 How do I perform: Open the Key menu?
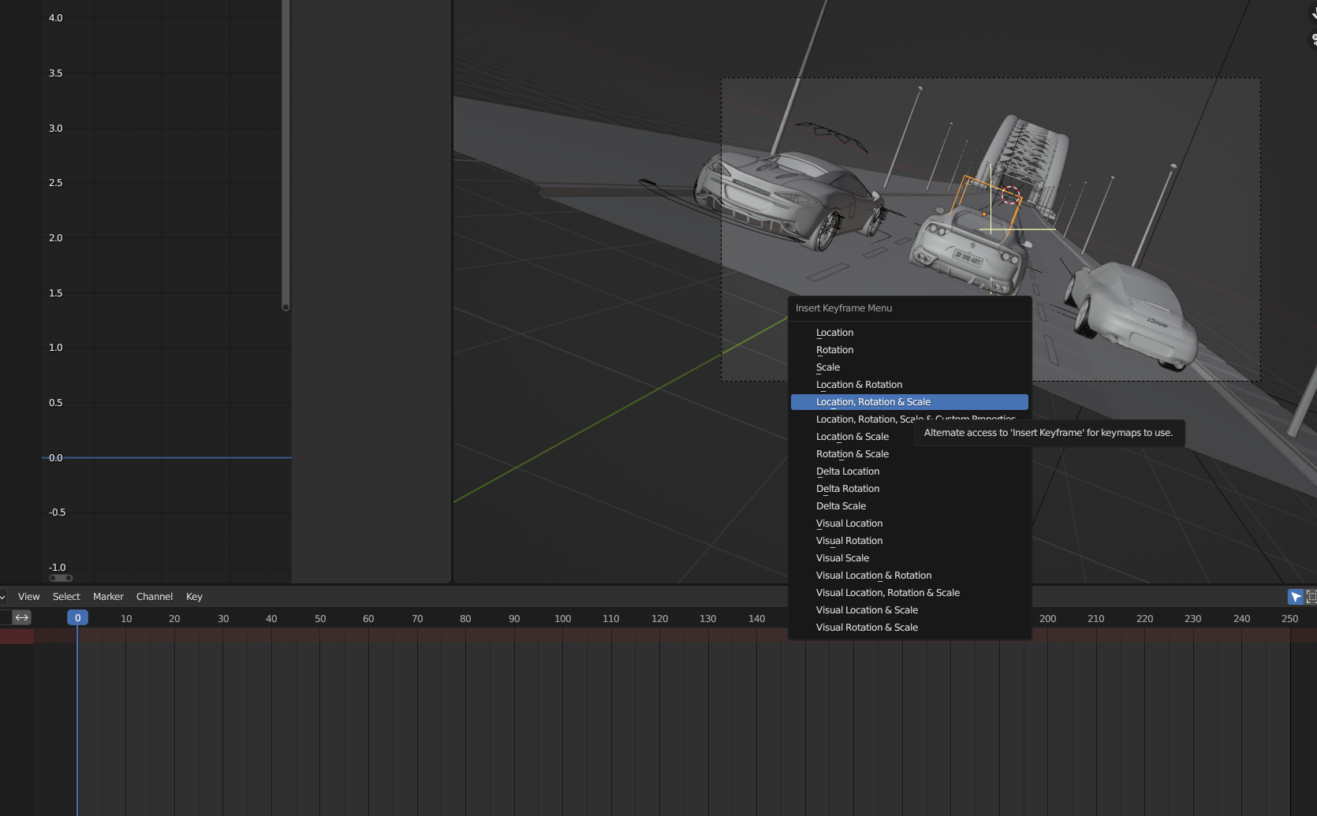194,597
